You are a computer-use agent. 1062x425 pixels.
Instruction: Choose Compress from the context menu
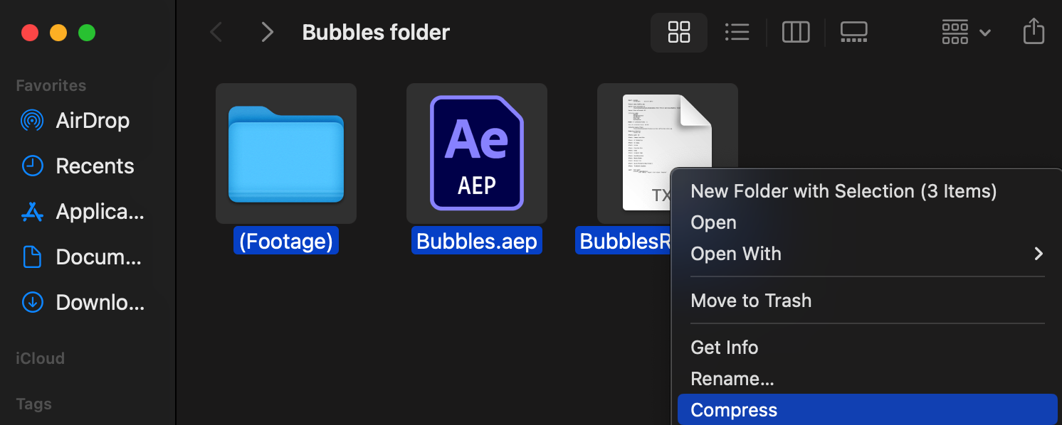866,410
